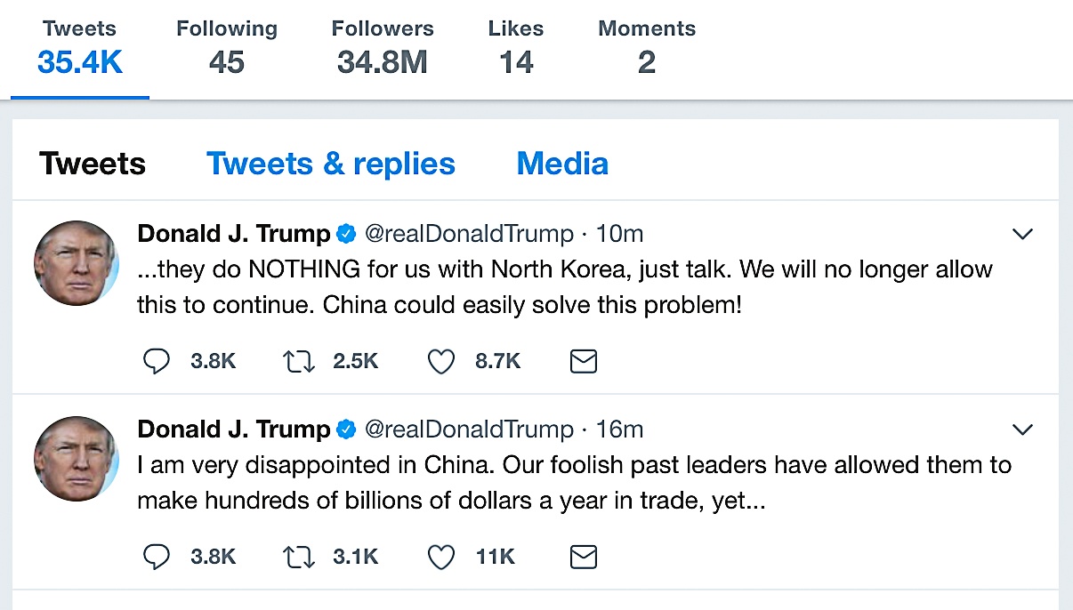1073x610 pixels.
Task: Open the reply icon on the North Korea tweet
Action: coord(157,361)
